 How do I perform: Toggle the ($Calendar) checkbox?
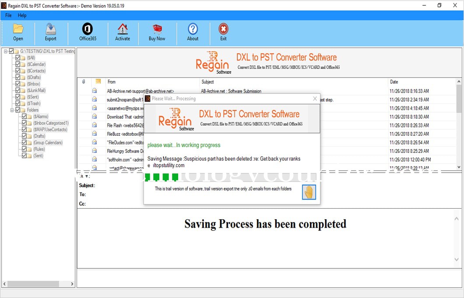click(x=18, y=64)
